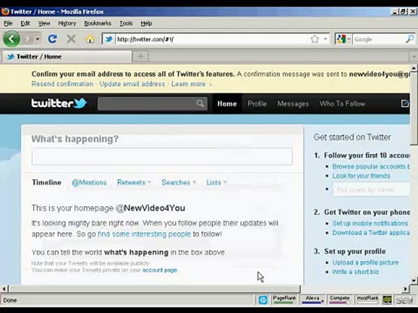Click the compose new tweet icon
418x313 pixels.
405,103
